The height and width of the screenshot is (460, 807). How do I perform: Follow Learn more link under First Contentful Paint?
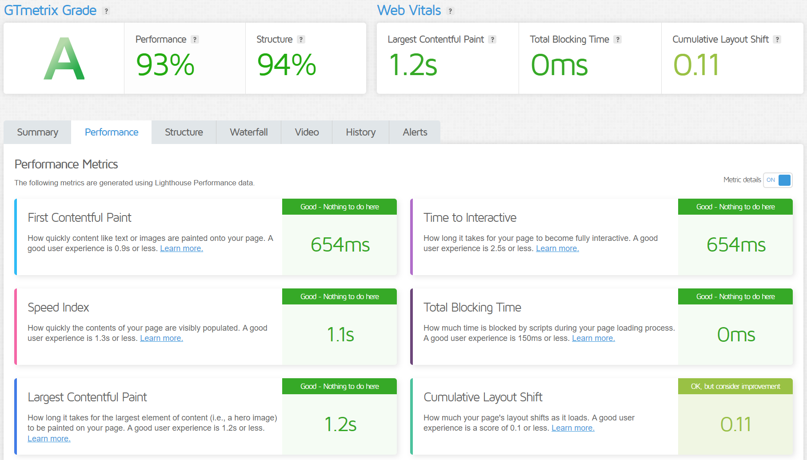pyautogui.click(x=181, y=248)
